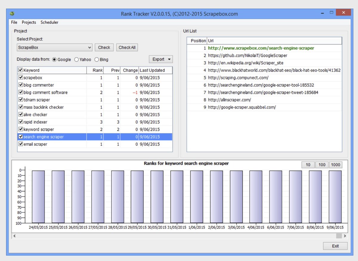Click the horizontal scrollbar right arrow

345,236
